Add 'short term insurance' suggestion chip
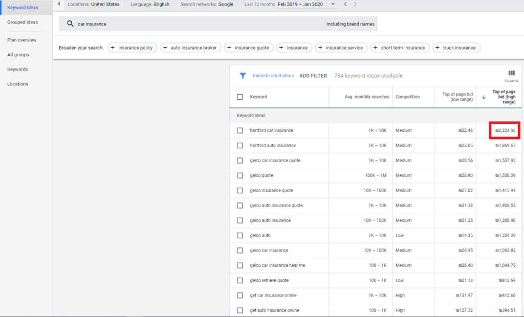The height and width of the screenshot is (317, 524). pos(400,48)
